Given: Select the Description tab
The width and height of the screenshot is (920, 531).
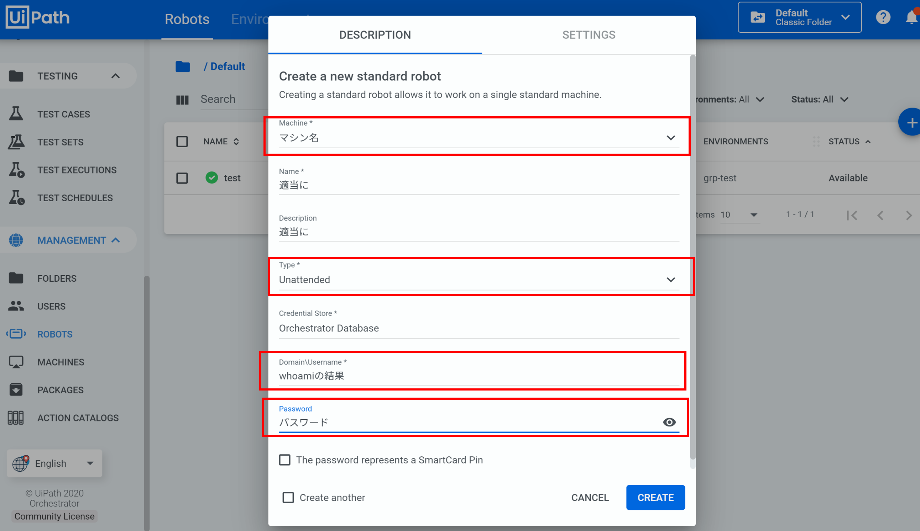Looking at the screenshot, I should click(375, 34).
